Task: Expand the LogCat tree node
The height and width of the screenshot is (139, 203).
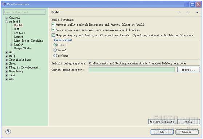Action: click(x=11, y=45)
